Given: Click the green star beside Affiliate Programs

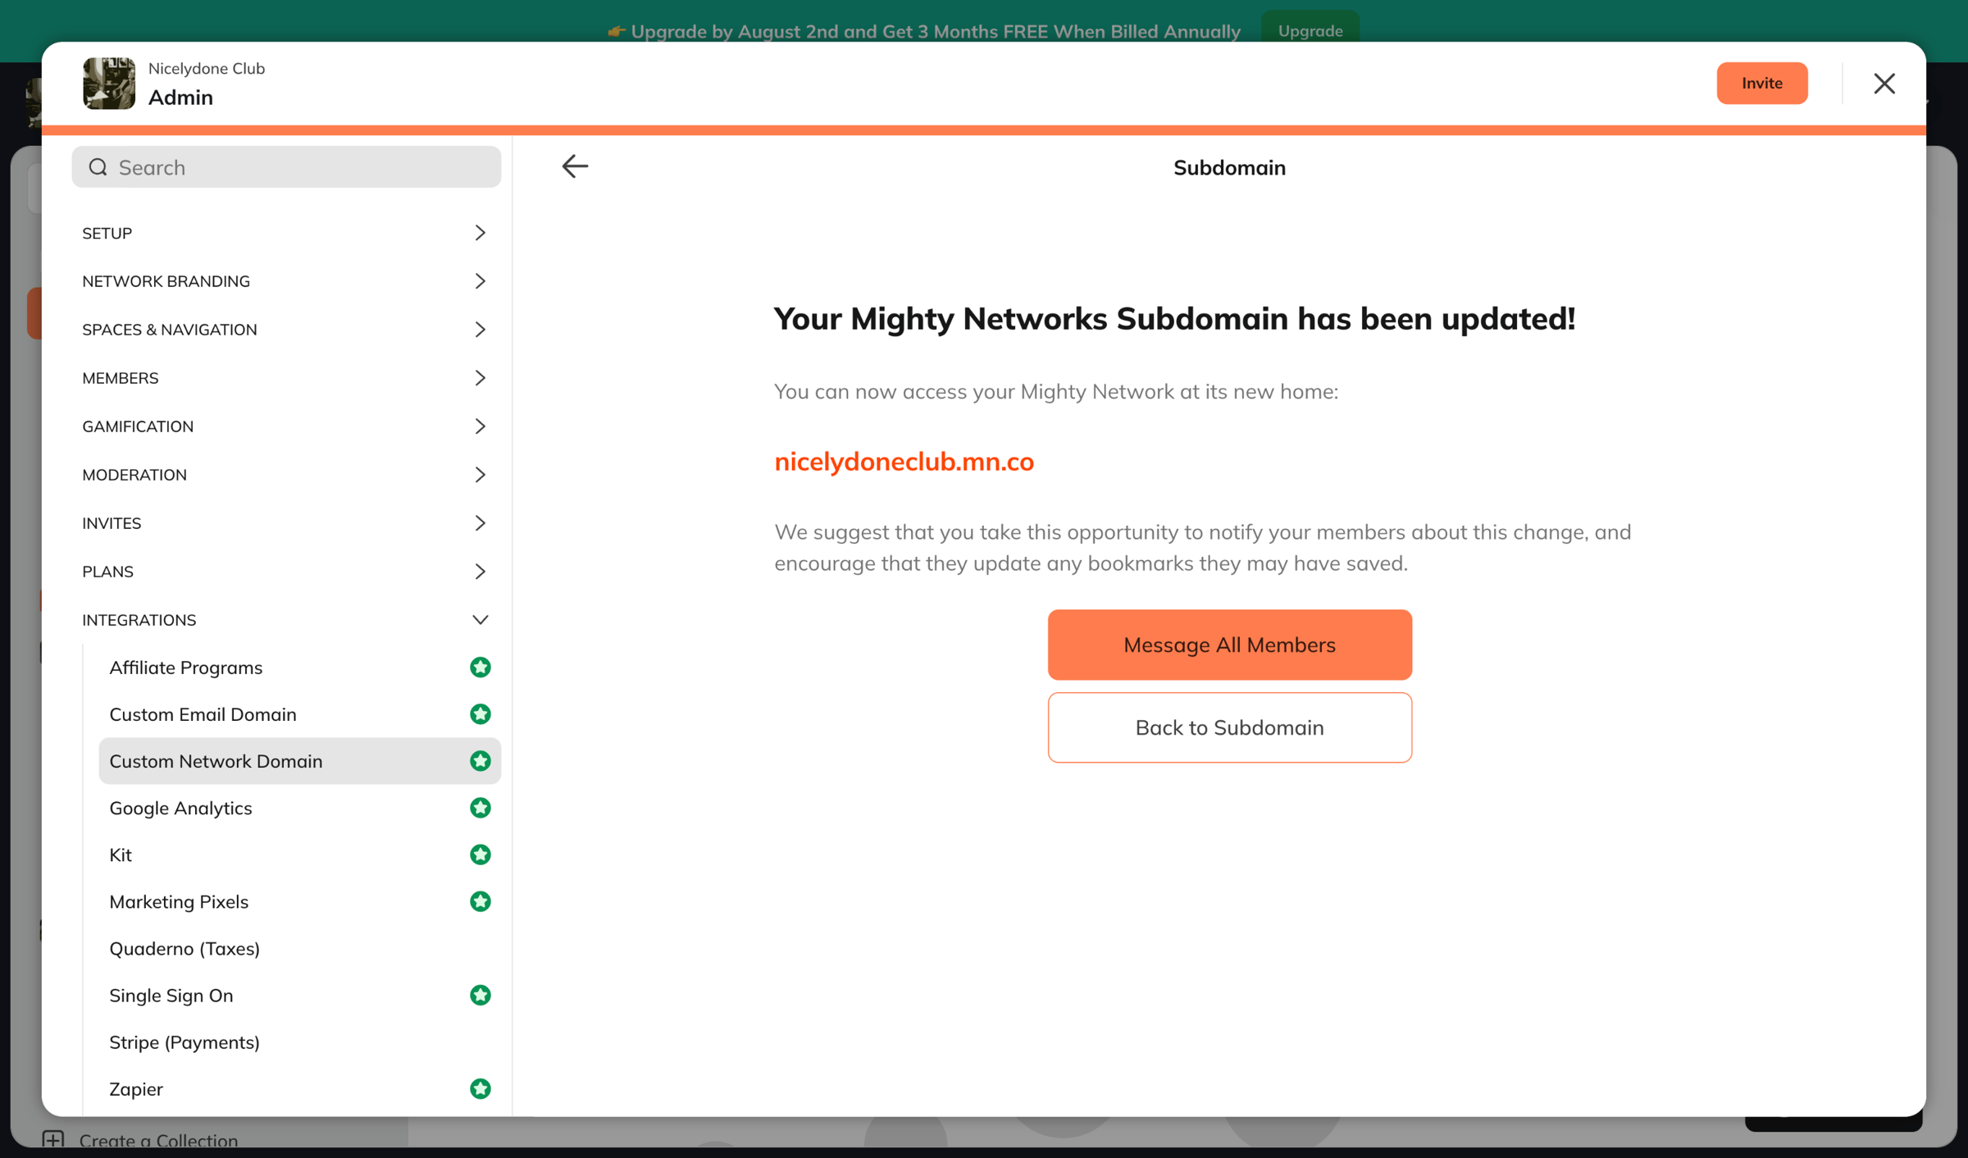Looking at the screenshot, I should pyautogui.click(x=481, y=668).
